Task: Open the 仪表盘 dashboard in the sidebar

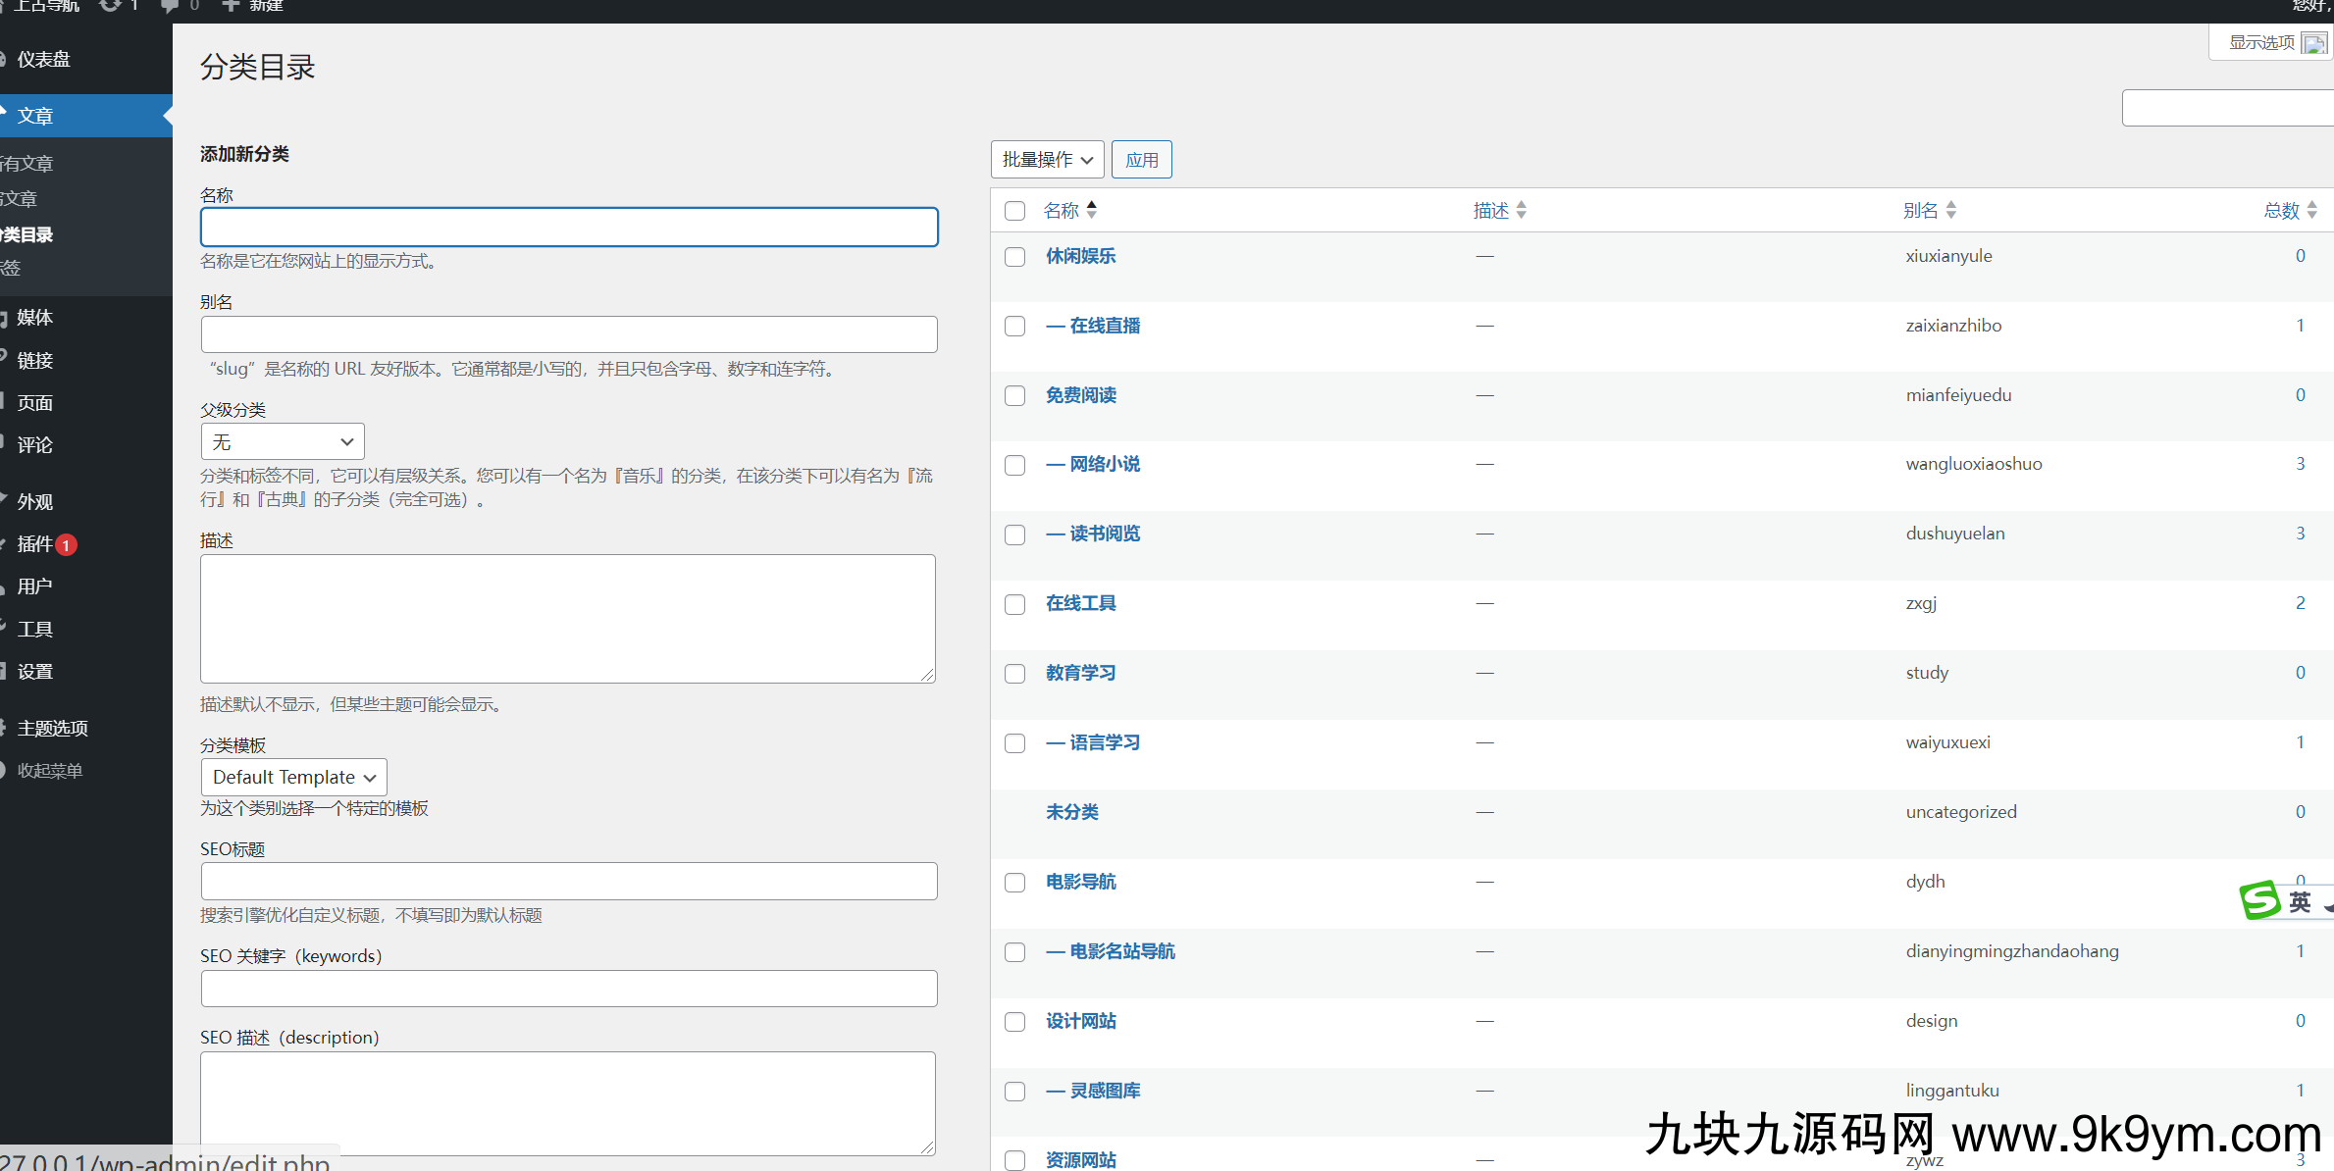Action: (43, 59)
